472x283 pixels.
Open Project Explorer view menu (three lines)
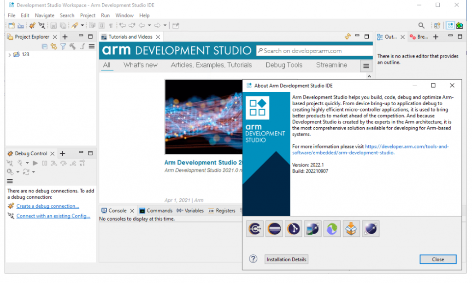(x=92, y=47)
